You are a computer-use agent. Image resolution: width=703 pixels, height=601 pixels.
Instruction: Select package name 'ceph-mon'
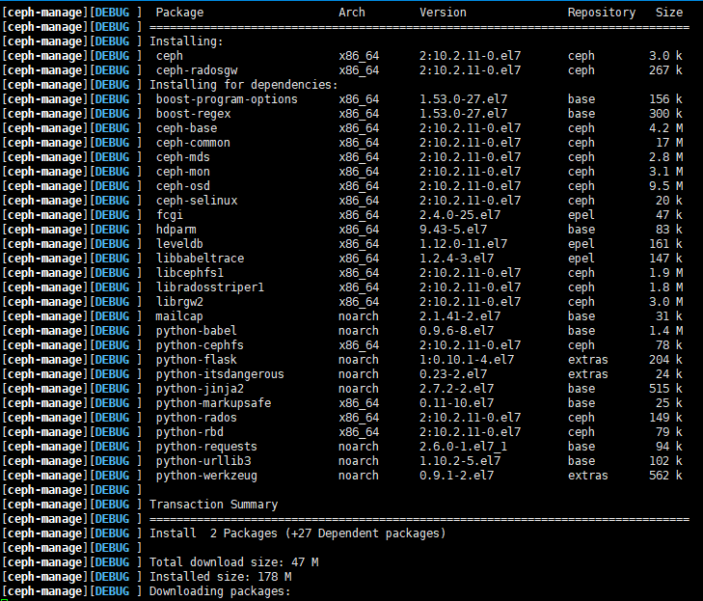click(183, 172)
